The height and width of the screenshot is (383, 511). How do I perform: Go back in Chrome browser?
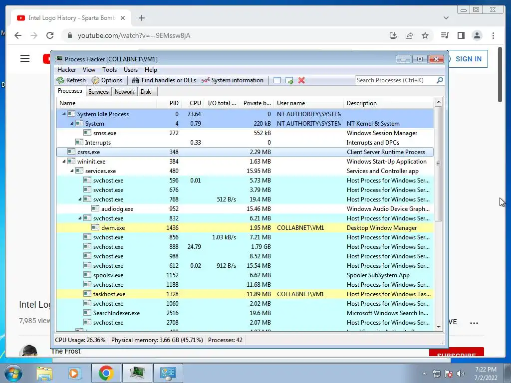coord(18,35)
